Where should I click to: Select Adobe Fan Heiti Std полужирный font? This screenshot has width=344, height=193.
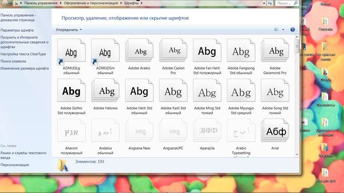[x=207, y=50]
